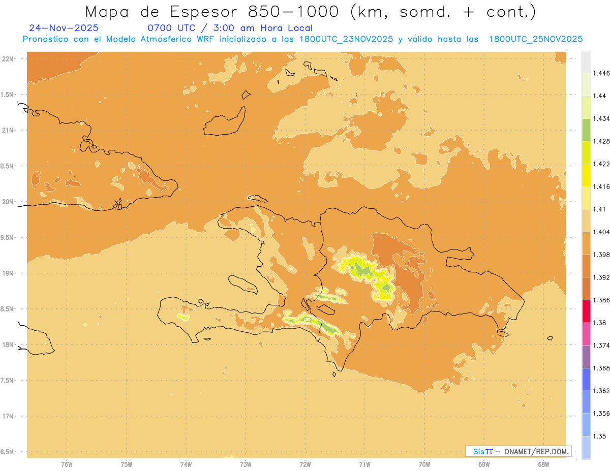Select the purple colorbar swatch between 1.368 and 1.374
This screenshot has height=471, width=610.
(x=586, y=357)
